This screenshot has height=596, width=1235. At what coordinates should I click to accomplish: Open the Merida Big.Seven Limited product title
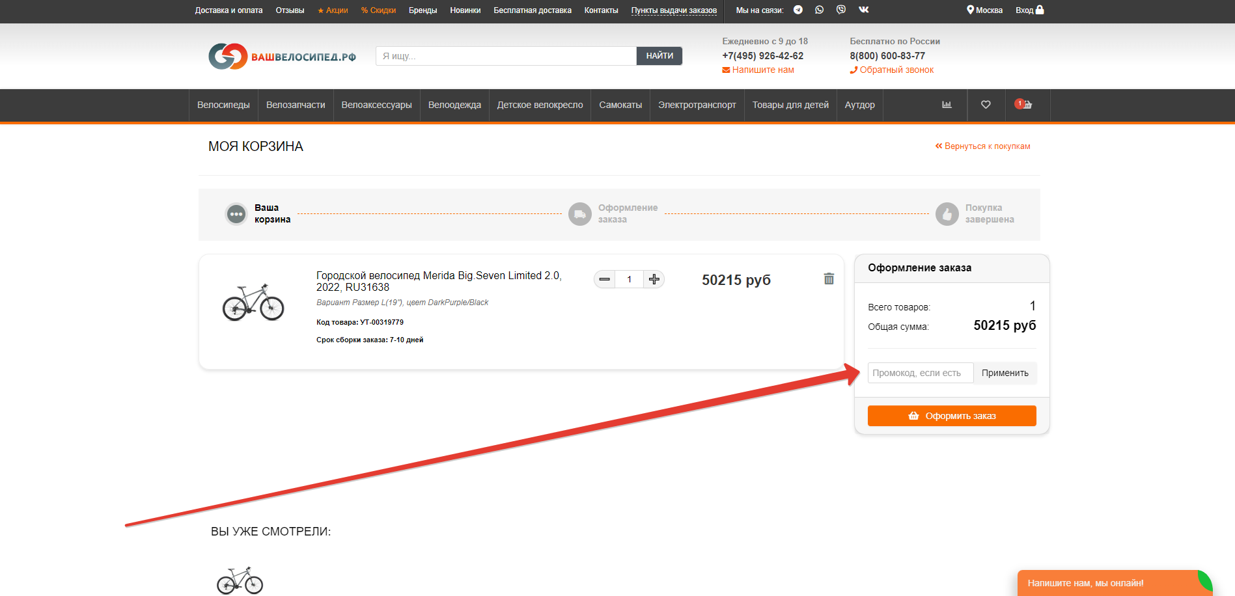pos(439,281)
